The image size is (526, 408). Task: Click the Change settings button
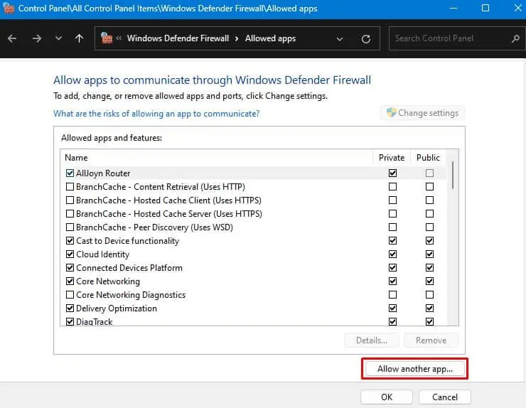(423, 113)
